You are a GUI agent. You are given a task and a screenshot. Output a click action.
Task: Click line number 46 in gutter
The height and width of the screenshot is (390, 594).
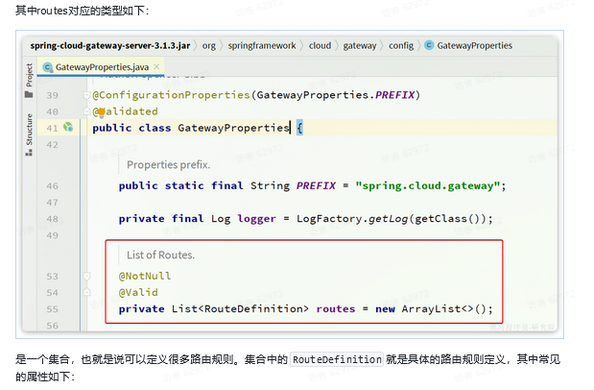pos(52,186)
